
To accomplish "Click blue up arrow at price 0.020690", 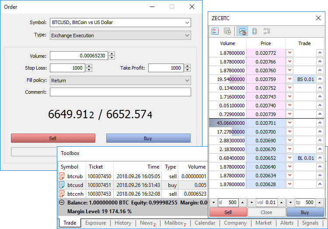I will point(320,141).
